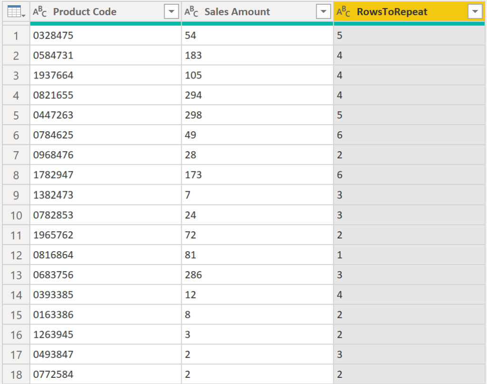Click product code 1263945
Screen dimensions: 487x384
[53, 335]
